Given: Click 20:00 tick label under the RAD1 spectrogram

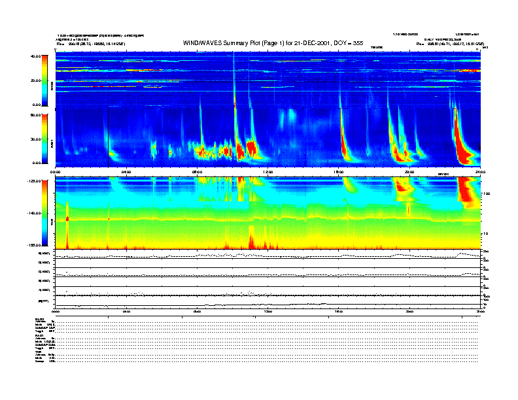Looking at the screenshot, I should click(409, 172).
